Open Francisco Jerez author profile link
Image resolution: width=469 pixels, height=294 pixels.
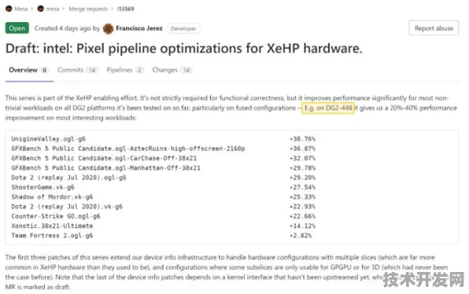coord(139,28)
